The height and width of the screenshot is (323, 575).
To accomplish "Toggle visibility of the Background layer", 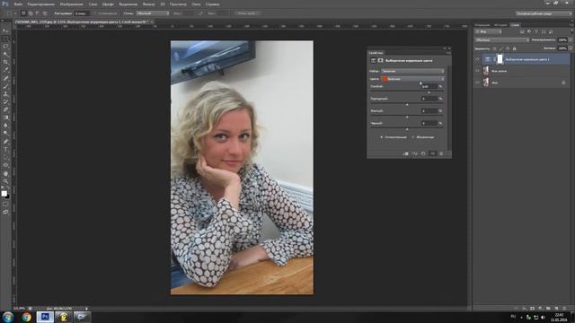I will click(x=477, y=83).
